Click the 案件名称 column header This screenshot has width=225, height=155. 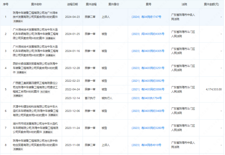tap(36, 4)
